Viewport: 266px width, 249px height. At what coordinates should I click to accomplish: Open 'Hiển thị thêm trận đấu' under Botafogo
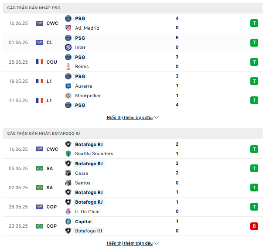pyautogui.click(x=130, y=243)
